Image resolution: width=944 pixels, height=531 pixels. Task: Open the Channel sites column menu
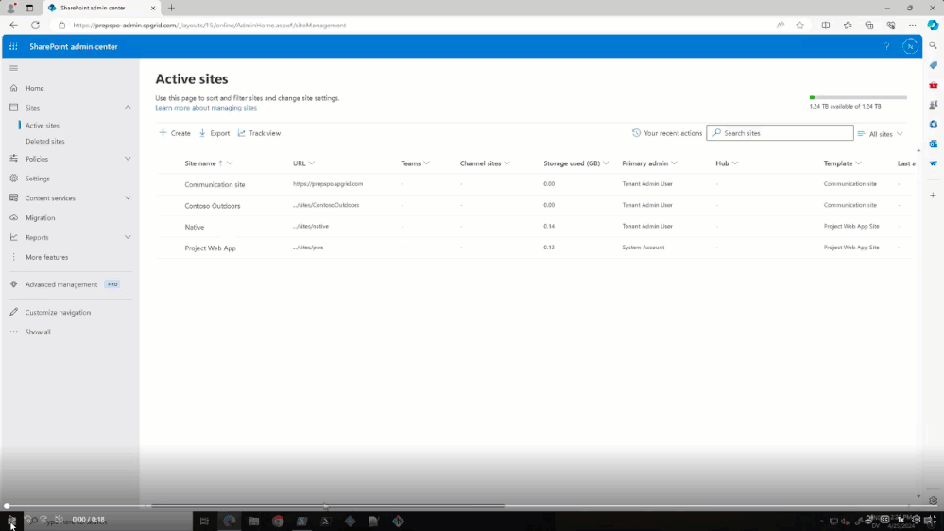(506, 163)
